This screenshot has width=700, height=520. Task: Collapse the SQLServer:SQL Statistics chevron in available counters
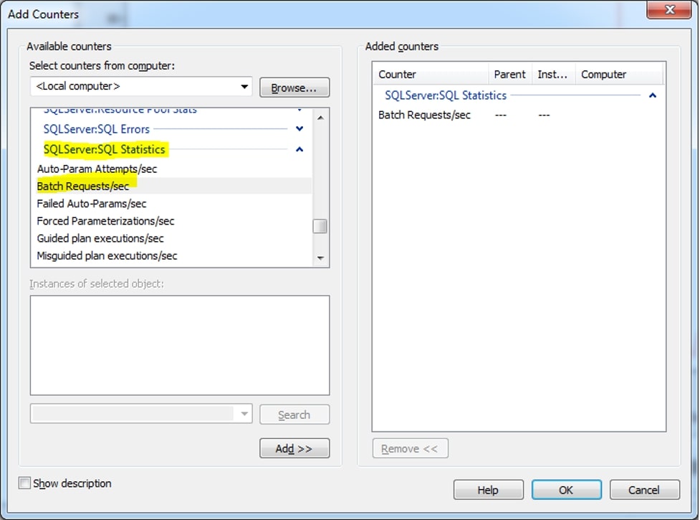pos(299,149)
